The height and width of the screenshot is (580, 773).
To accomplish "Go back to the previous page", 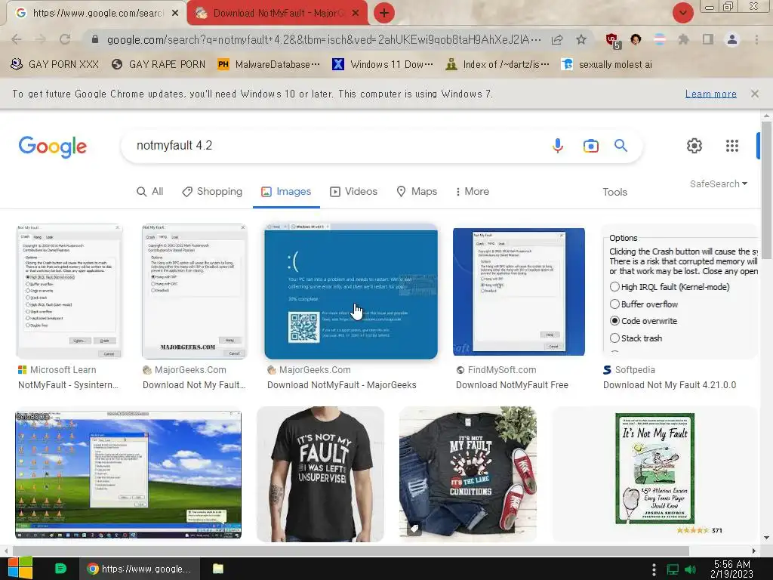I will click(x=17, y=39).
